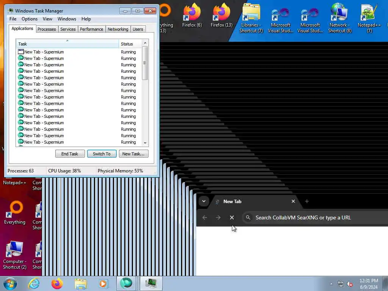Switch to the Networking tab

pyautogui.click(x=118, y=29)
